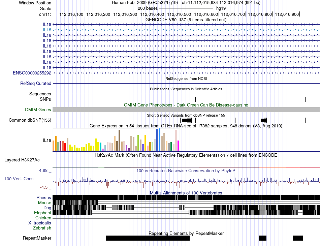
Task: Open the H3K27Ac Mark track title
Action: click(x=186, y=155)
